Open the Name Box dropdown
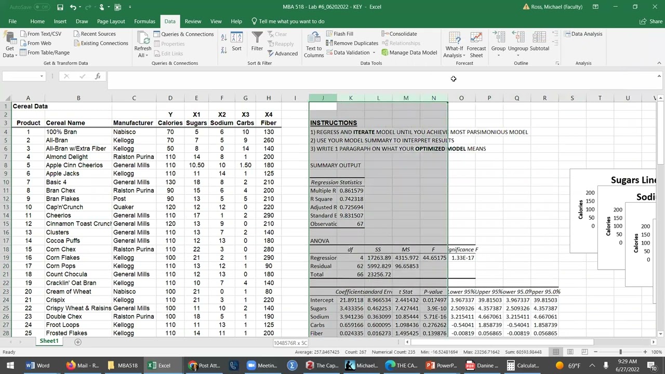Viewport: 665px width, 374px height. (x=42, y=76)
